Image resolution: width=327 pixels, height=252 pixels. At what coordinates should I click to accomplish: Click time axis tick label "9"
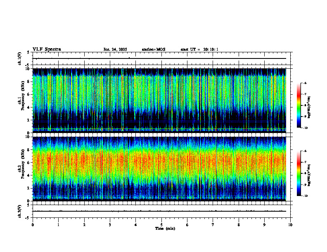coord(264,225)
